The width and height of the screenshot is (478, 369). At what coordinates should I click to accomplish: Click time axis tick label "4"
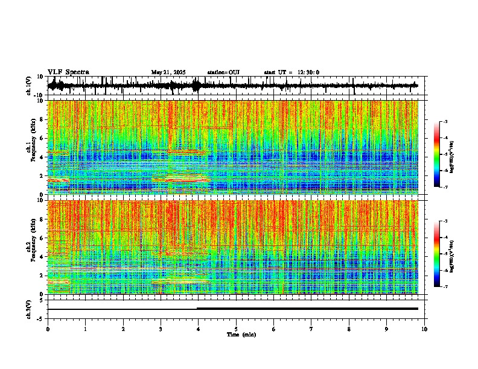click(x=199, y=329)
